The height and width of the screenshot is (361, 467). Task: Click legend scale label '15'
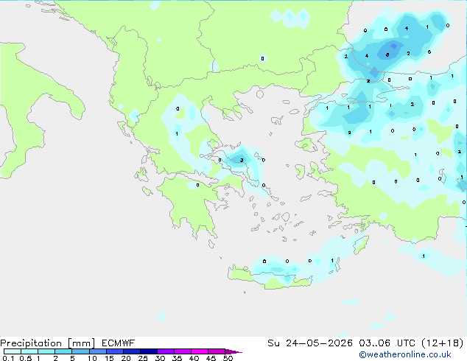109,358
